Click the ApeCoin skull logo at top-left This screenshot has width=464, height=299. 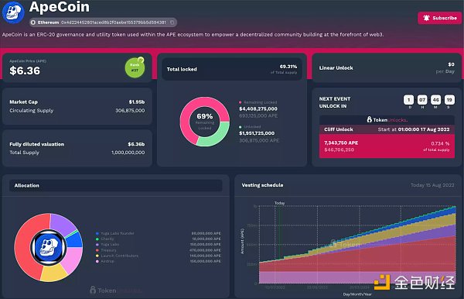coord(12,12)
